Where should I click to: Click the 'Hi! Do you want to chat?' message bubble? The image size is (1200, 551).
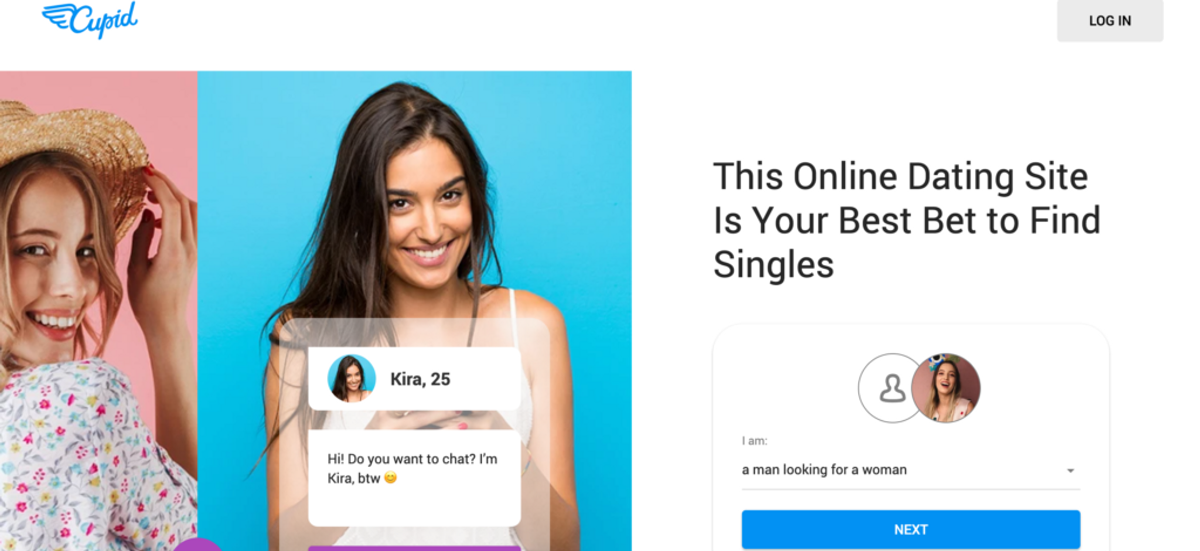(x=414, y=478)
